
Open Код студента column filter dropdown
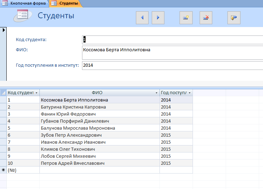coord(36,93)
